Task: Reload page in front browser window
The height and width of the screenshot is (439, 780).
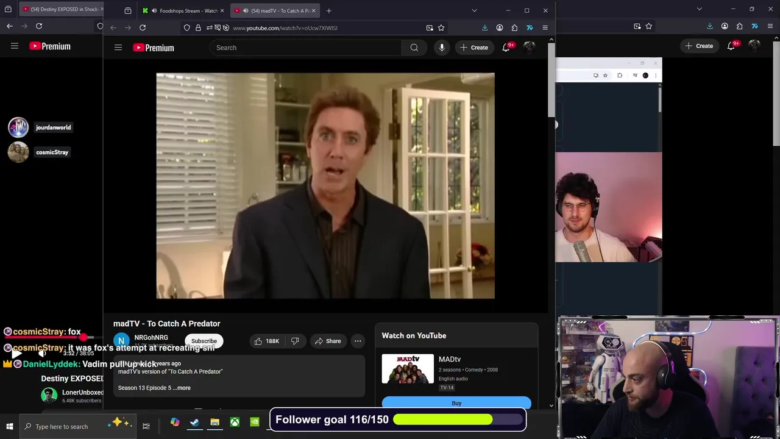Action: (x=143, y=27)
